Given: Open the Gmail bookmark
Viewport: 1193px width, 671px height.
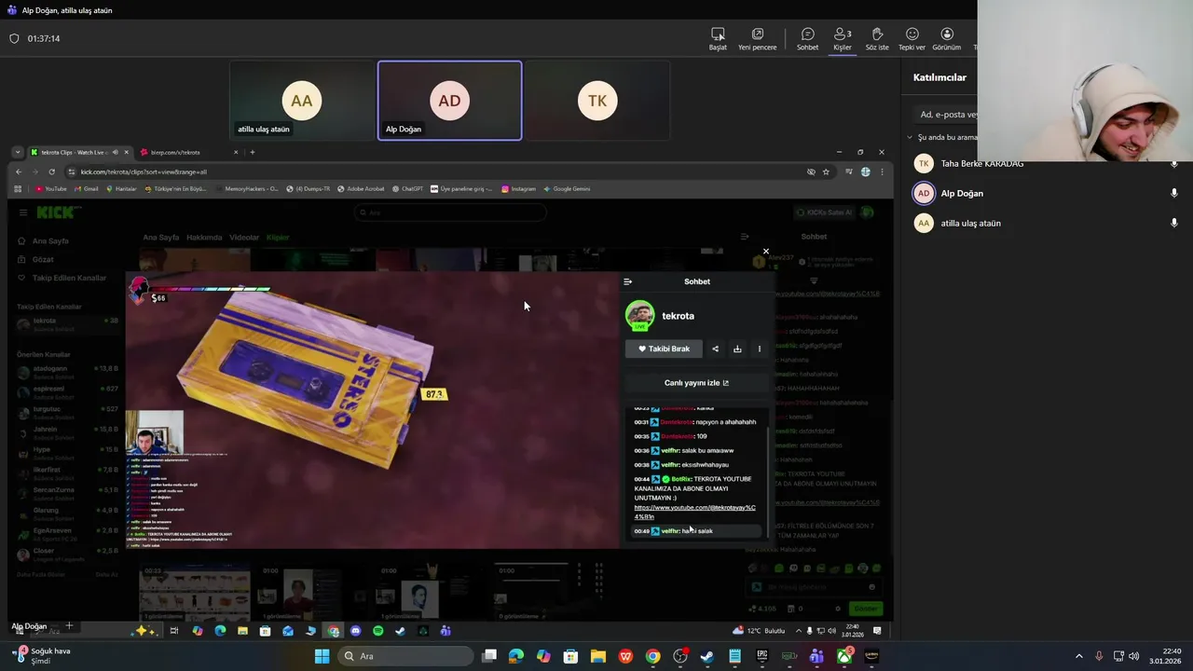Looking at the screenshot, I should click(x=87, y=188).
